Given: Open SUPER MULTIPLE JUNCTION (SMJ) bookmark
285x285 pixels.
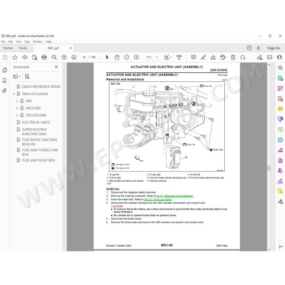Looking at the screenshot, I should pyautogui.click(x=34, y=132).
